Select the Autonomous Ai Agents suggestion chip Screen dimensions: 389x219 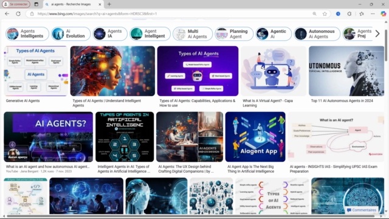point(317,33)
